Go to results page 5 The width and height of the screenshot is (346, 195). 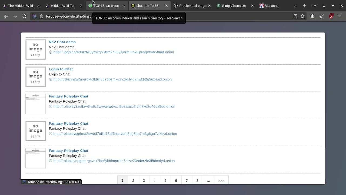point(165,180)
